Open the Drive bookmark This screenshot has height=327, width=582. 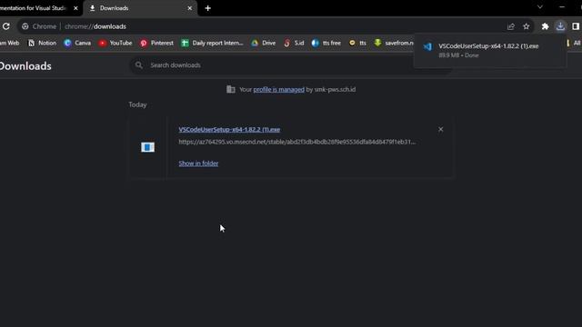click(263, 43)
